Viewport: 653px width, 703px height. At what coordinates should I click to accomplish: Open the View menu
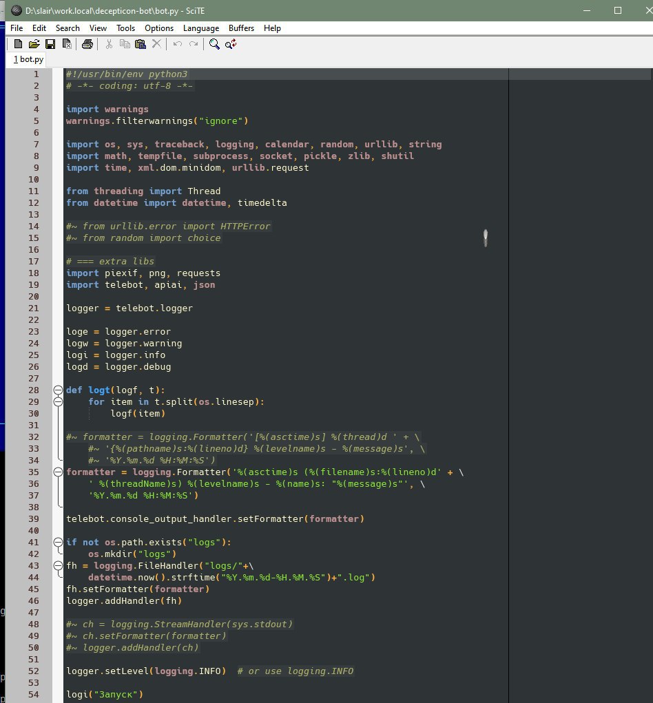(x=98, y=28)
